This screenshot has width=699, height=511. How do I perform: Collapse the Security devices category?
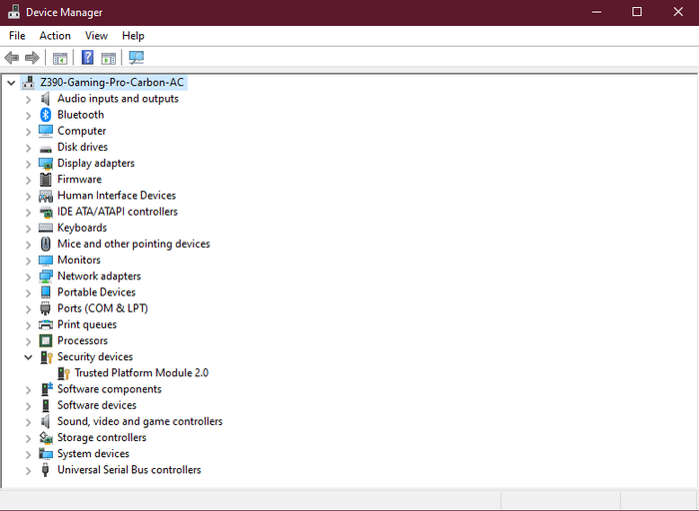28,357
